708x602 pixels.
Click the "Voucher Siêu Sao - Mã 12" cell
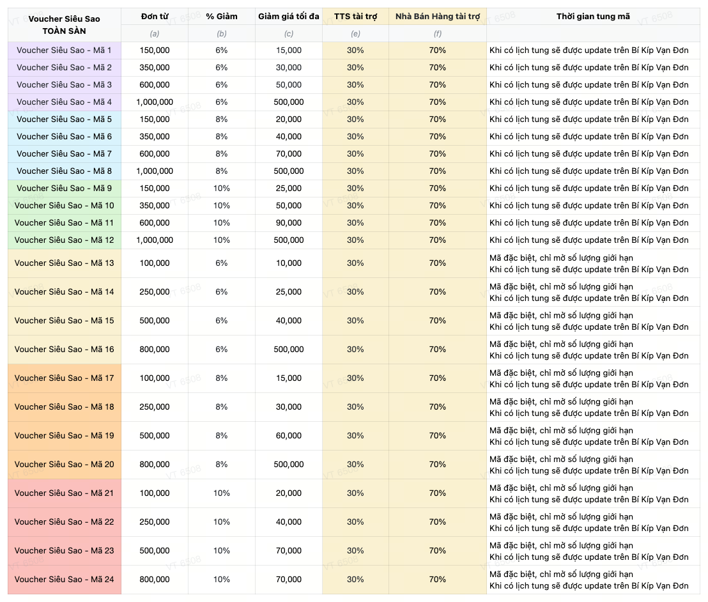tap(64, 240)
